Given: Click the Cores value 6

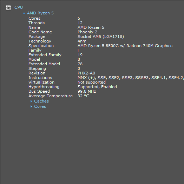Looking at the screenshot, I should pos(79,18).
